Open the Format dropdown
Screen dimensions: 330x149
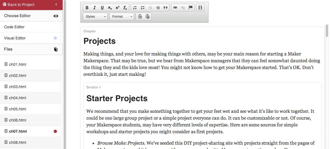(122, 17)
